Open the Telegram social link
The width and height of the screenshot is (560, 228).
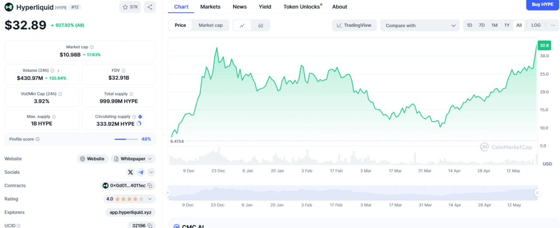[141, 172]
